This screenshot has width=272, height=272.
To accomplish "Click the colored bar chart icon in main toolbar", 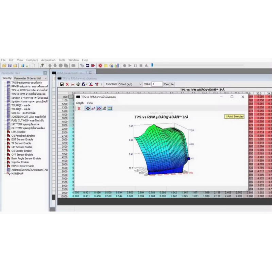I will click(x=117, y=66).
